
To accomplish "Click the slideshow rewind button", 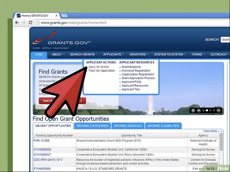I will point(198,110).
